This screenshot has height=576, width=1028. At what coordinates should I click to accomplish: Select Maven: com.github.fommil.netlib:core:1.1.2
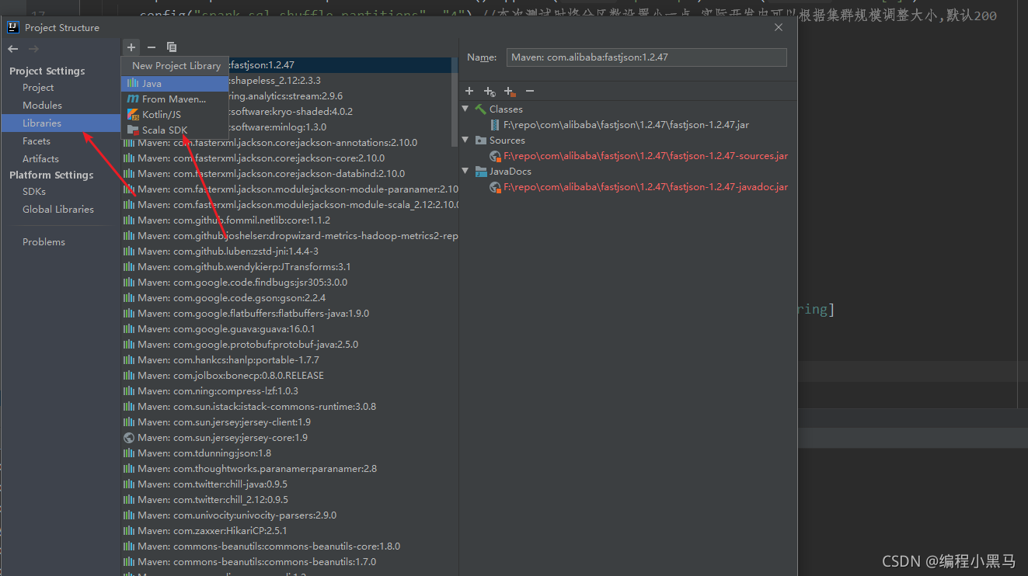click(x=234, y=220)
